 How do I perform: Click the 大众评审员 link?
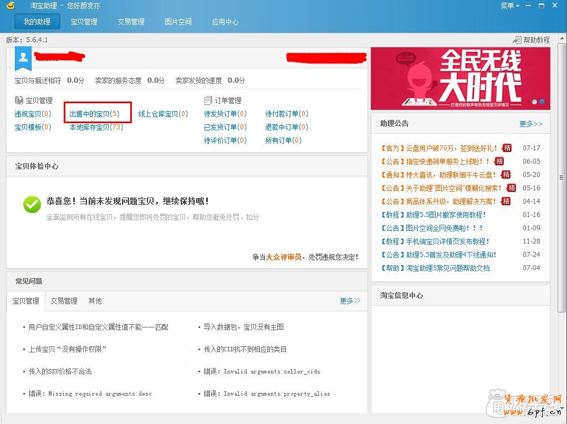pos(284,257)
